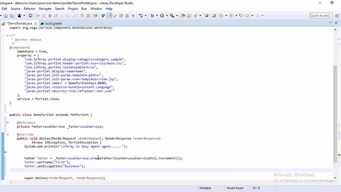Run the program with green Run icon
Screen dimensions: 341x192
pyautogui.click(x=162, y=15)
